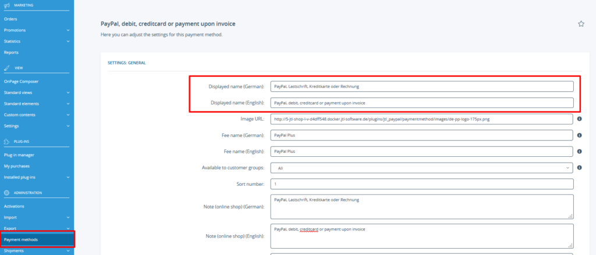596x255 pixels.
Task: Click the Displayed name (German) field
Action: coord(421,87)
